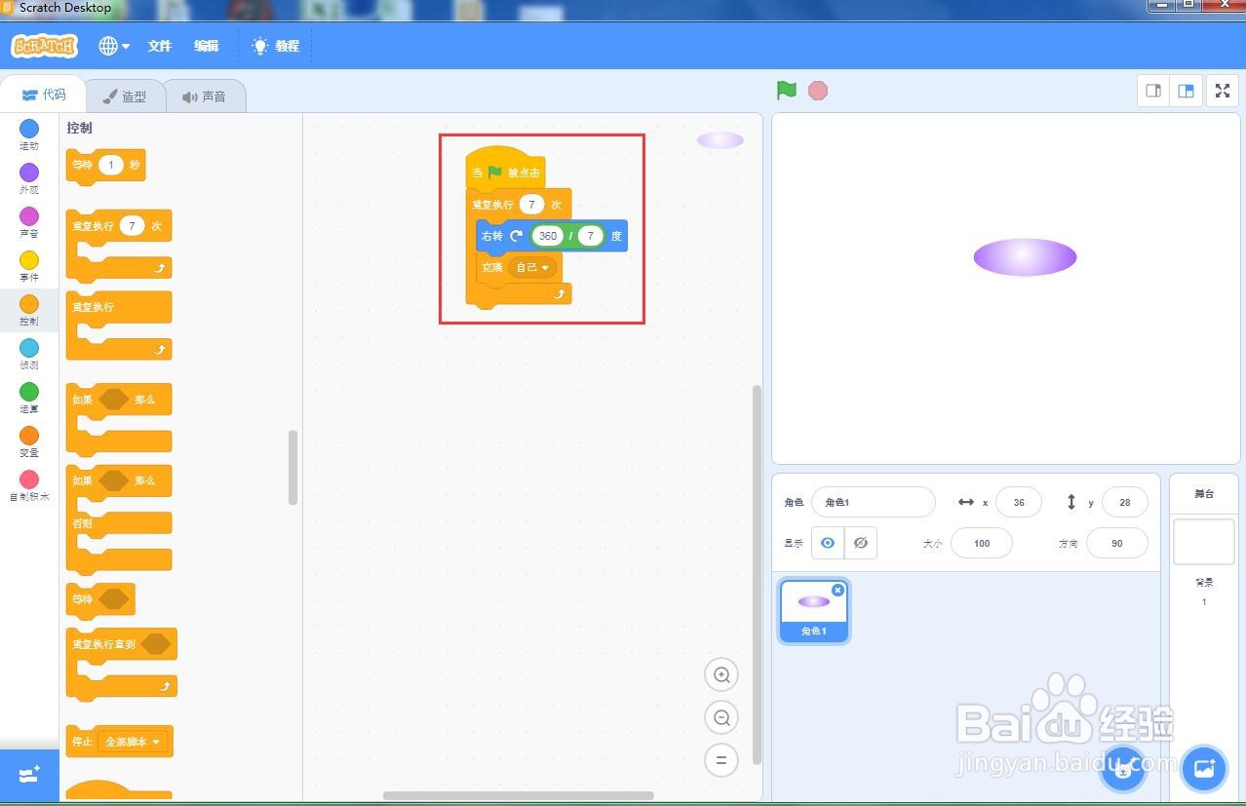
Task: Select the 角色1 sprite thumbnail
Action: pos(814,610)
